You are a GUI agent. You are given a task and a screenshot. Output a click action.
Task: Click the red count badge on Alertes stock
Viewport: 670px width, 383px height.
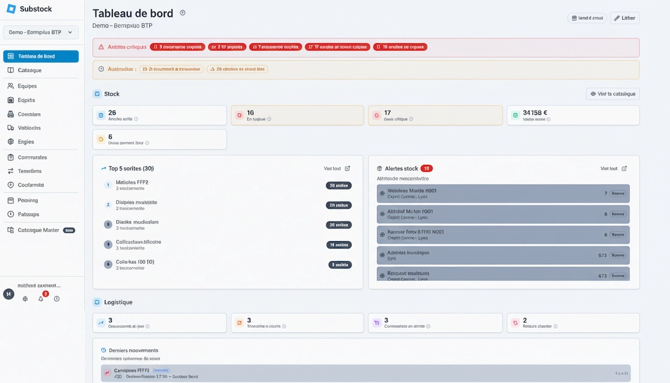coord(426,168)
